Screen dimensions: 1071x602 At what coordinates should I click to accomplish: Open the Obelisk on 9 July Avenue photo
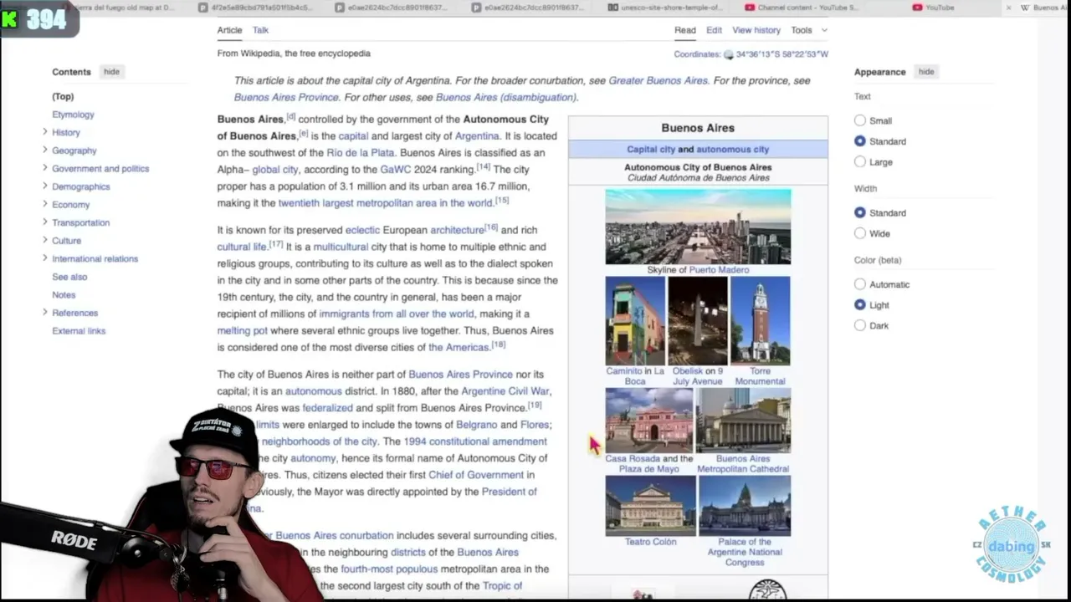point(698,321)
